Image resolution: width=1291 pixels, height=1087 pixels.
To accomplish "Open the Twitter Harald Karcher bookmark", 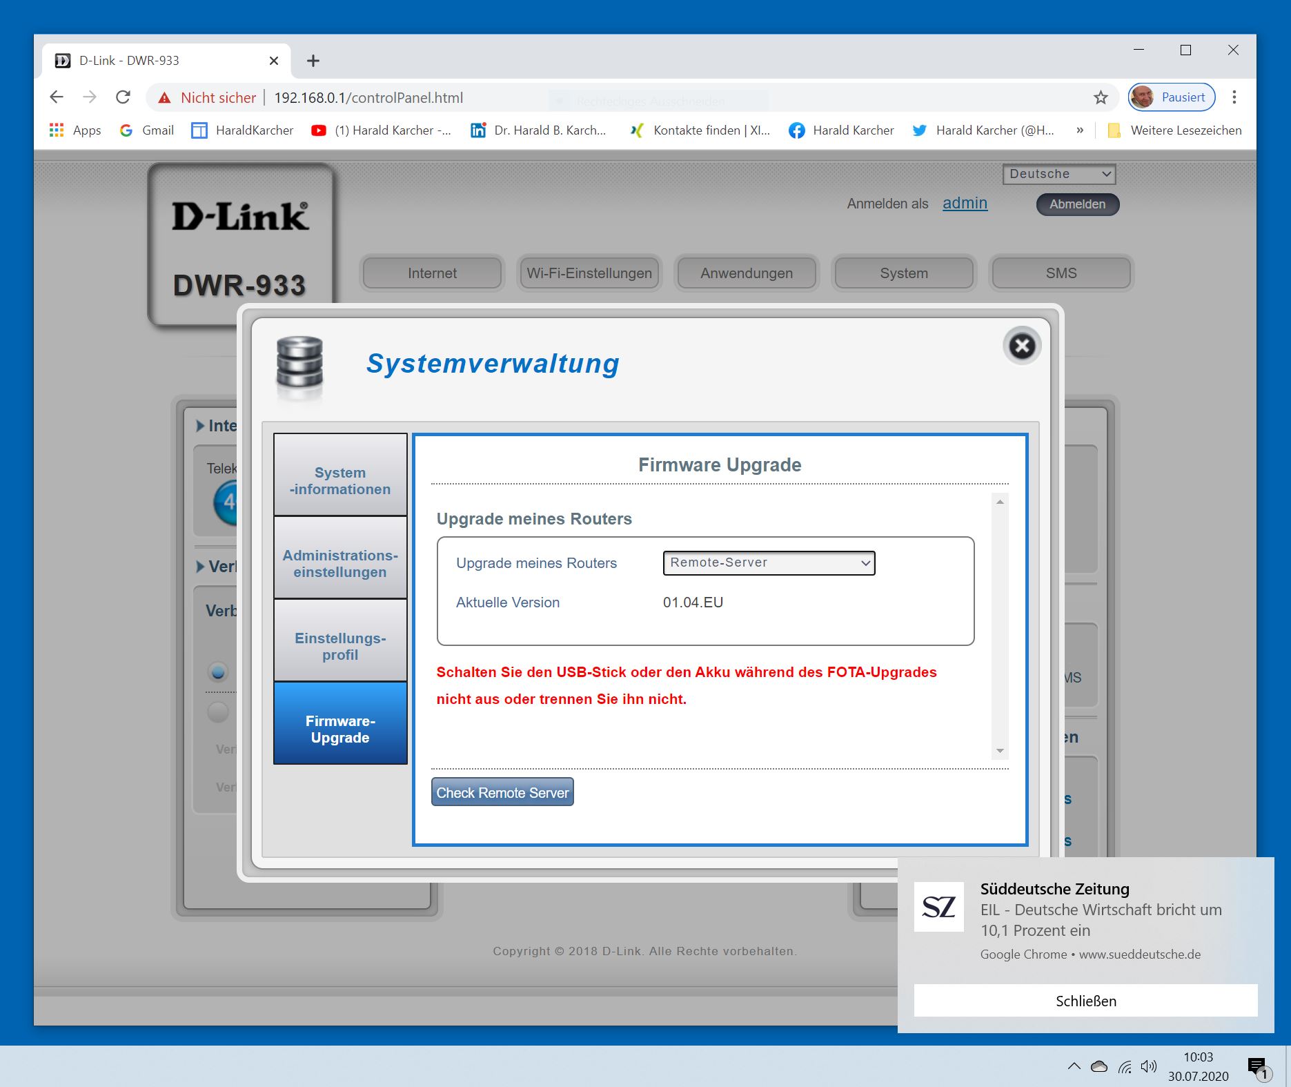I will tap(983, 130).
